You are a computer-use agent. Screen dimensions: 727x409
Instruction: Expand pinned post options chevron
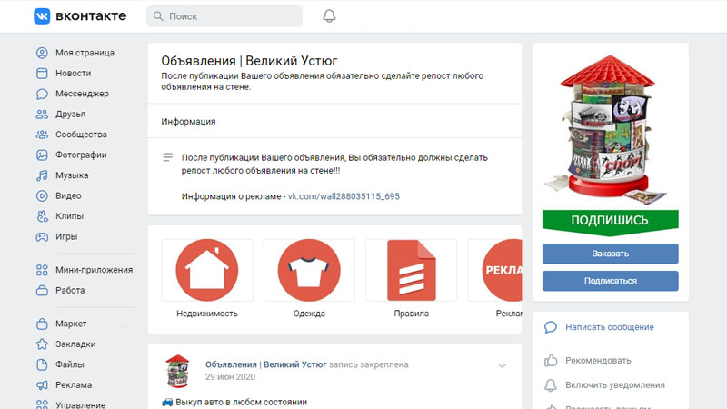(x=503, y=366)
